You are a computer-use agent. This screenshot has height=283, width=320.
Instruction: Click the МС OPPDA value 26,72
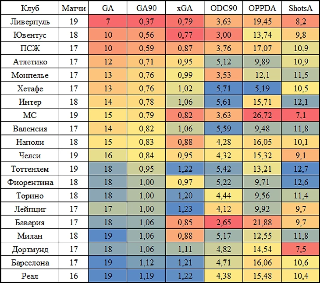coord(262,115)
